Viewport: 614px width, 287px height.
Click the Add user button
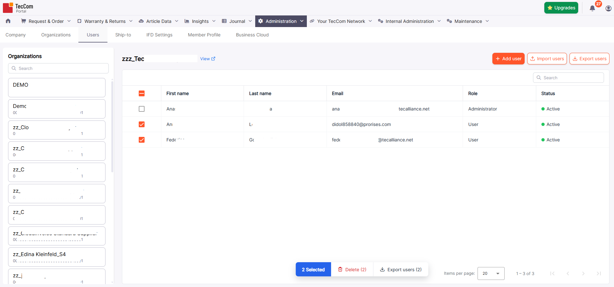tap(508, 59)
